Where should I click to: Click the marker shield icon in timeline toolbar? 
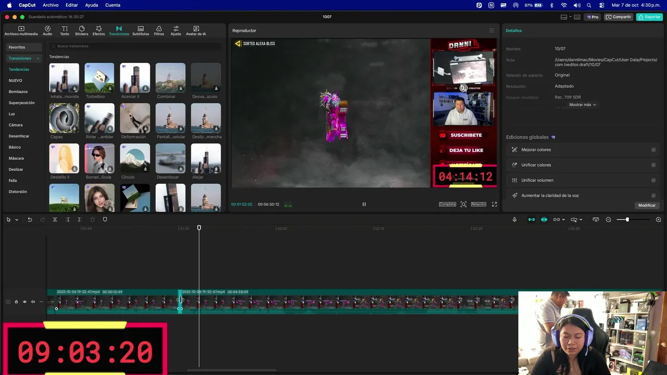point(105,220)
